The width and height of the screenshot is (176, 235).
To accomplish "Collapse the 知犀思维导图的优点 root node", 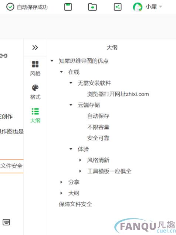I will coord(52,61).
